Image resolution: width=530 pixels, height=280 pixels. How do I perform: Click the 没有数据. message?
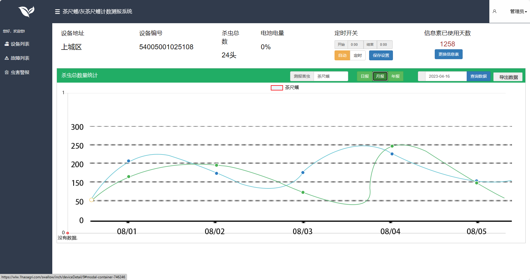pos(68,238)
